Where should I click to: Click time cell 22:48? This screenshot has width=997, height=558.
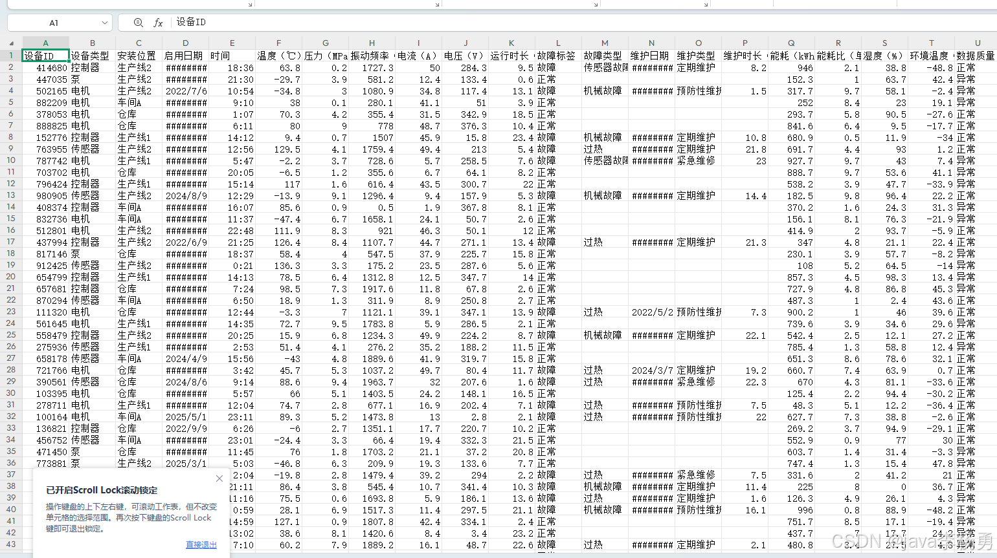[x=232, y=230]
